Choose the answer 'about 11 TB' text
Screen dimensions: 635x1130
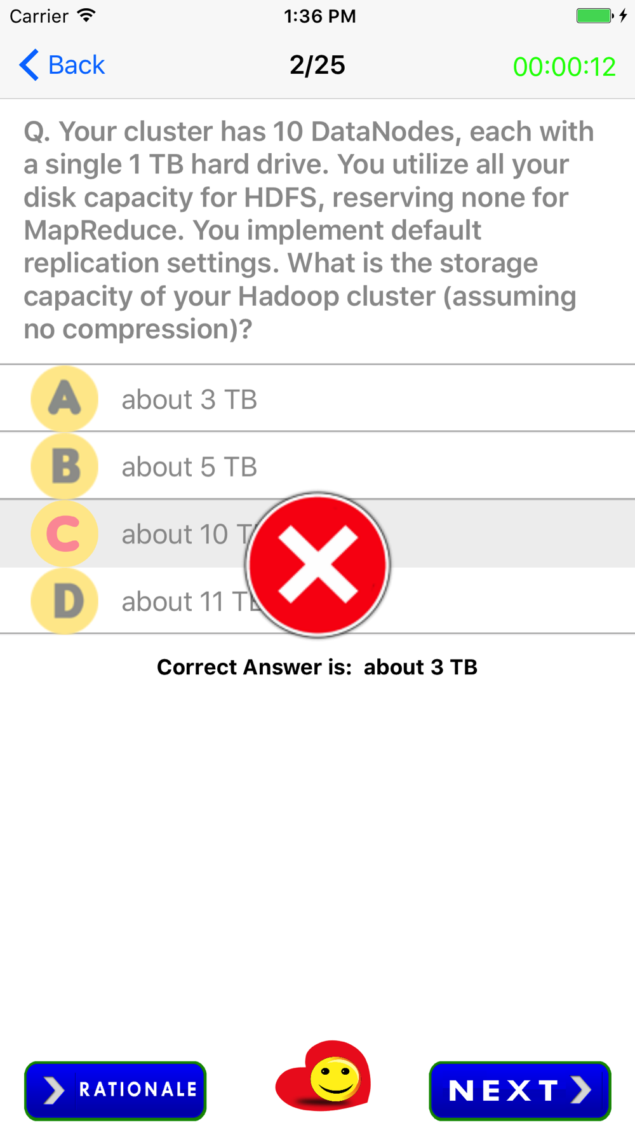click(190, 602)
